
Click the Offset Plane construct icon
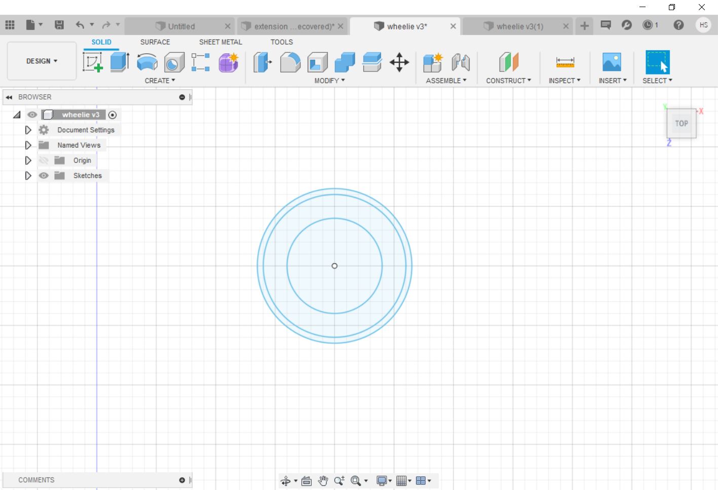tap(509, 62)
